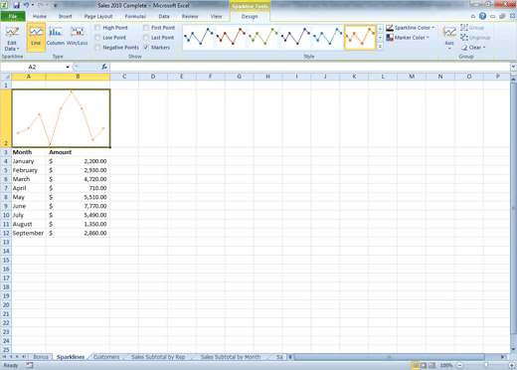
Task: Enable the High Point checkbox
Action: point(97,28)
